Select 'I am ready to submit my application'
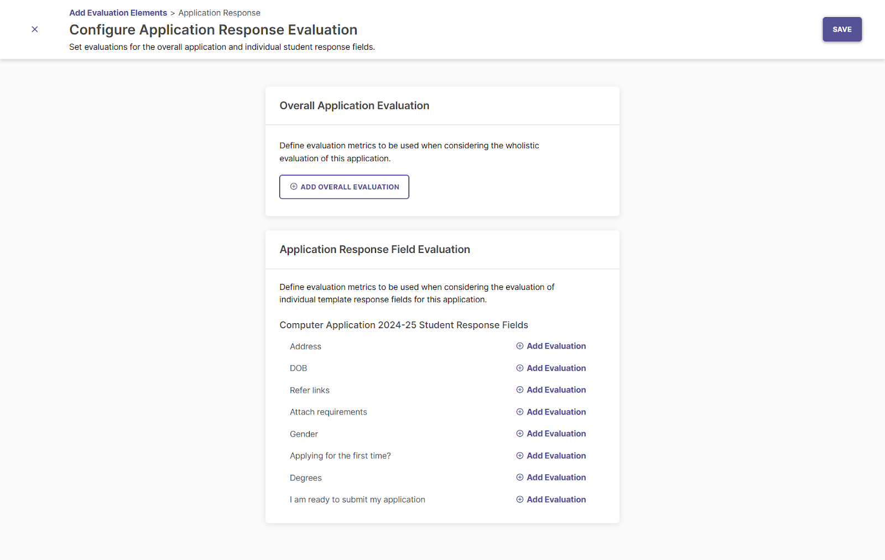Viewport: 885px width, 560px height. coord(357,499)
